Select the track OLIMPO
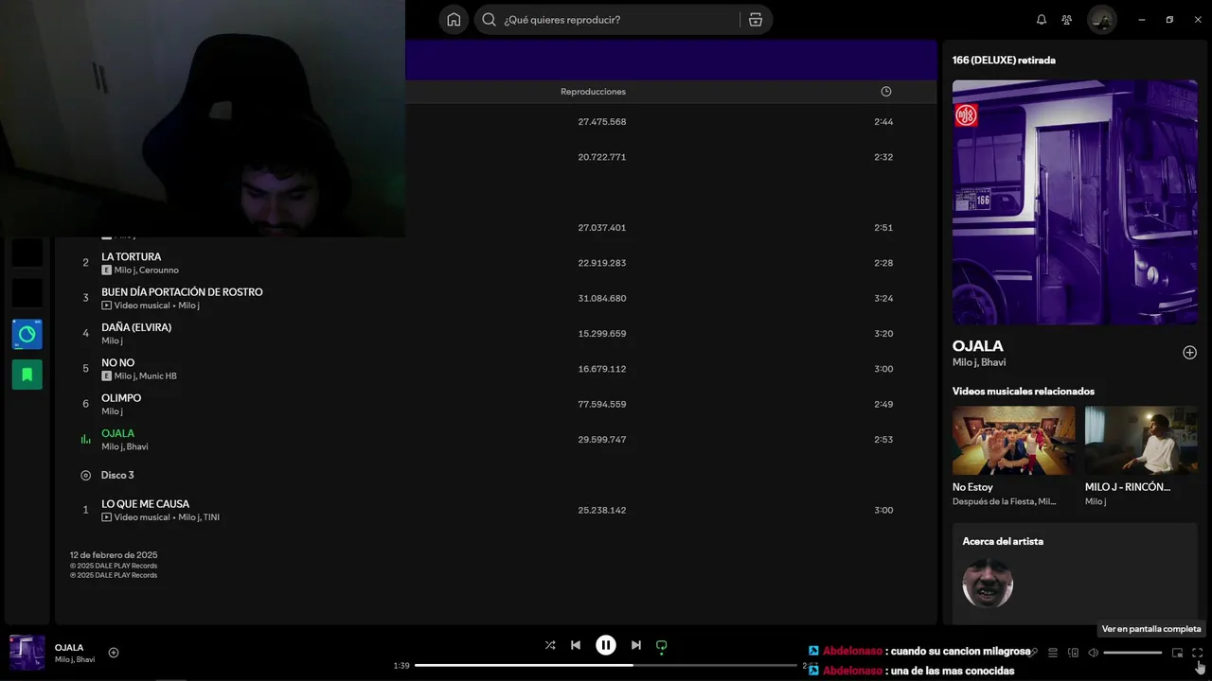1212x681 pixels. (121, 398)
